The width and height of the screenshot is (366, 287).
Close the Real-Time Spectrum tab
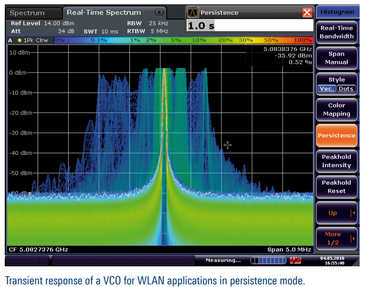(159, 12)
